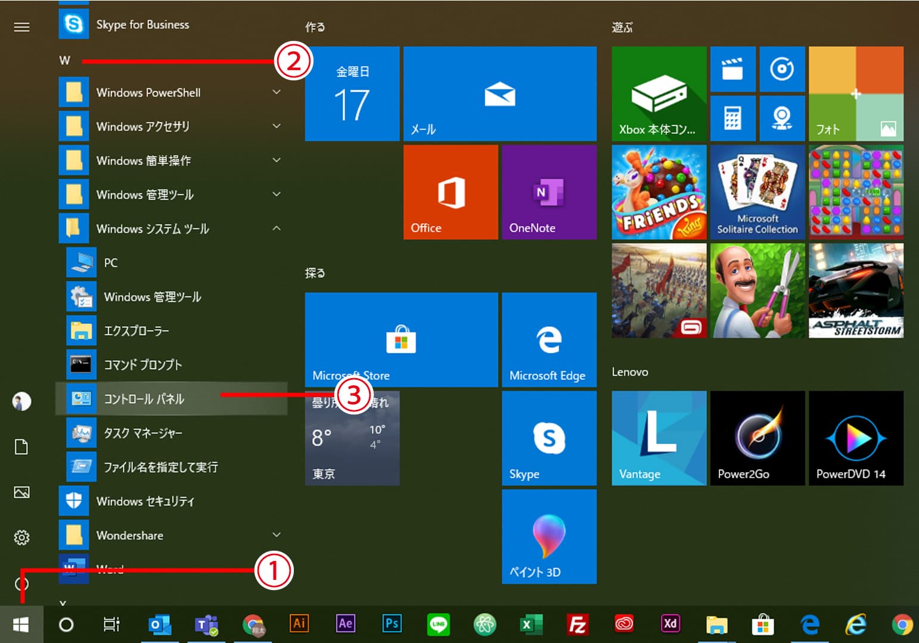This screenshot has width=919, height=643.
Task: Launch FileZilla from the taskbar
Action: click(x=578, y=625)
